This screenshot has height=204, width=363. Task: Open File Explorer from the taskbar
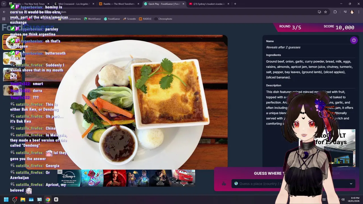point(23,199)
